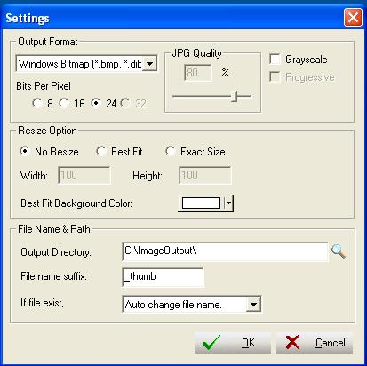
Task: Expand the If file exist dropdown
Action: coord(253,304)
